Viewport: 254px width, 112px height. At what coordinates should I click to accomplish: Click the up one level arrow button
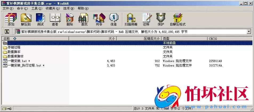coord(7,32)
